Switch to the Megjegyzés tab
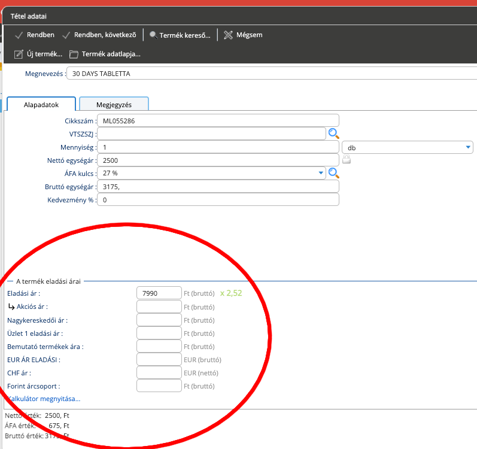This screenshot has width=477, height=449. pyautogui.click(x=114, y=104)
